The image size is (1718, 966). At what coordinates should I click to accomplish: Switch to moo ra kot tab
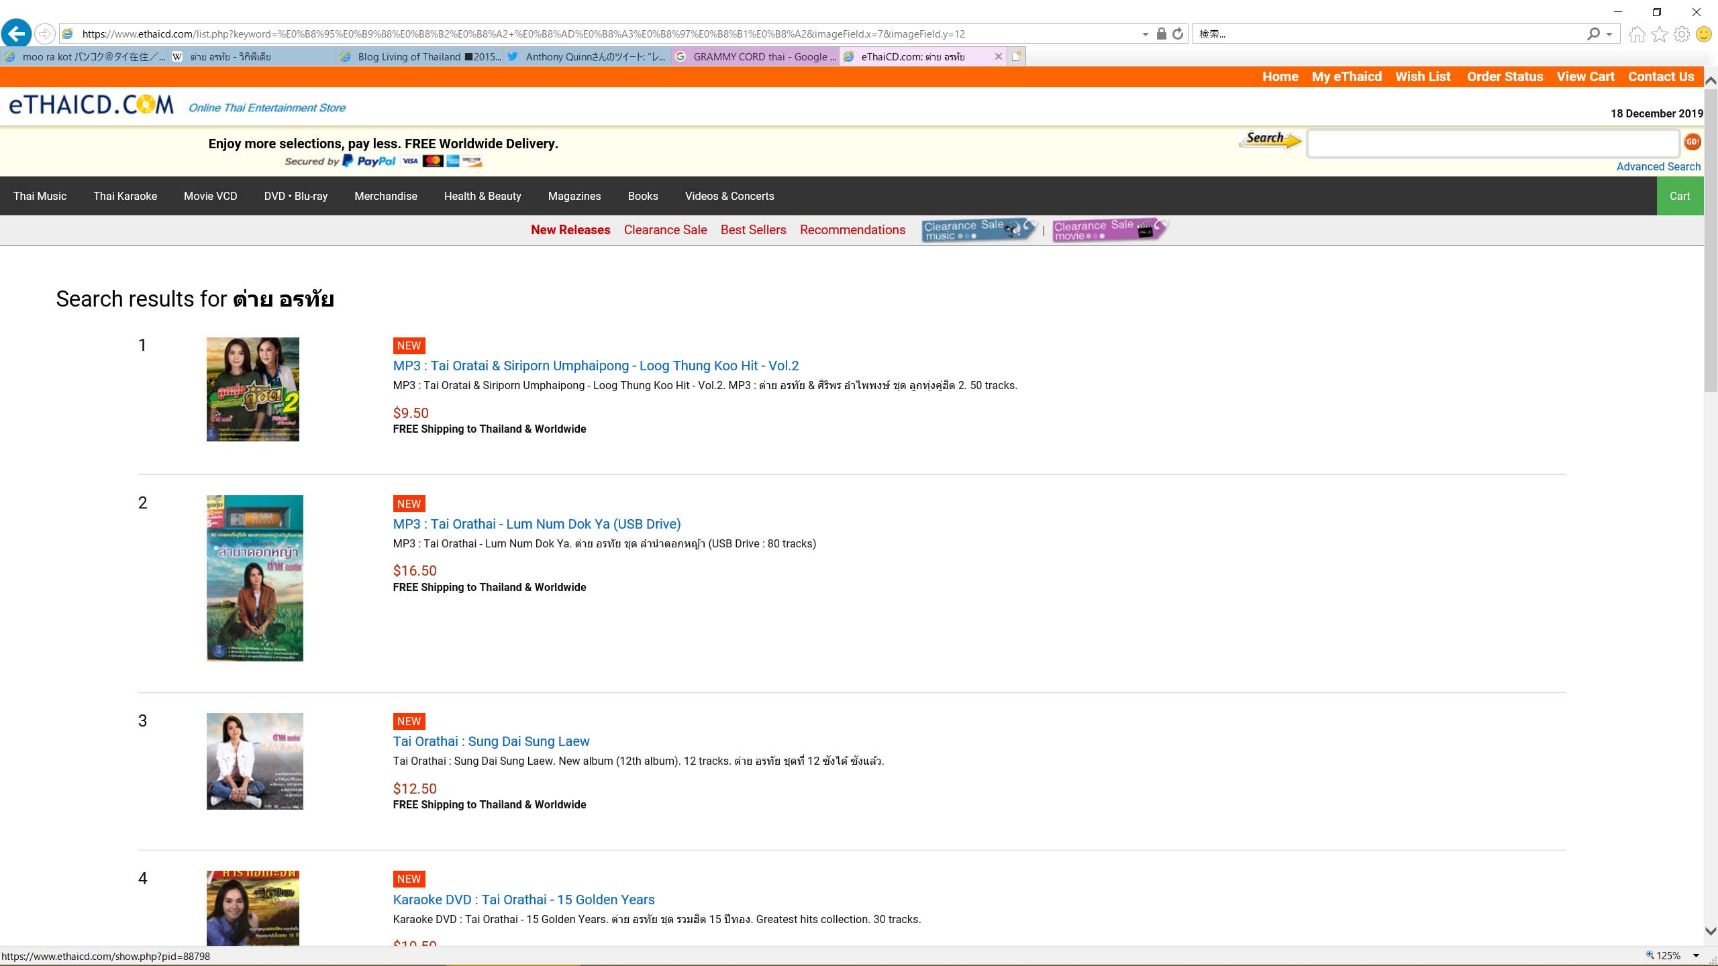coord(84,56)
